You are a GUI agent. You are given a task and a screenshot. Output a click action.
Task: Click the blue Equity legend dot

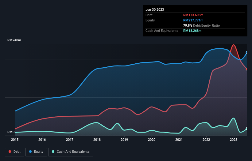tap(30, 152)
